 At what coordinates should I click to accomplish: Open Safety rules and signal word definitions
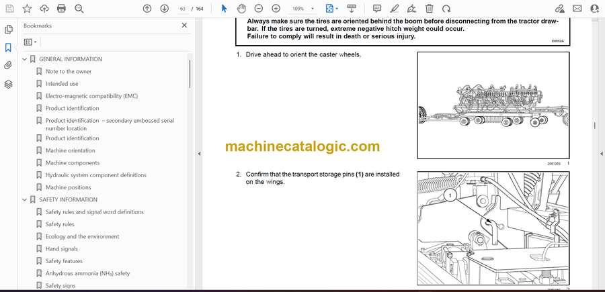point(95,212)
